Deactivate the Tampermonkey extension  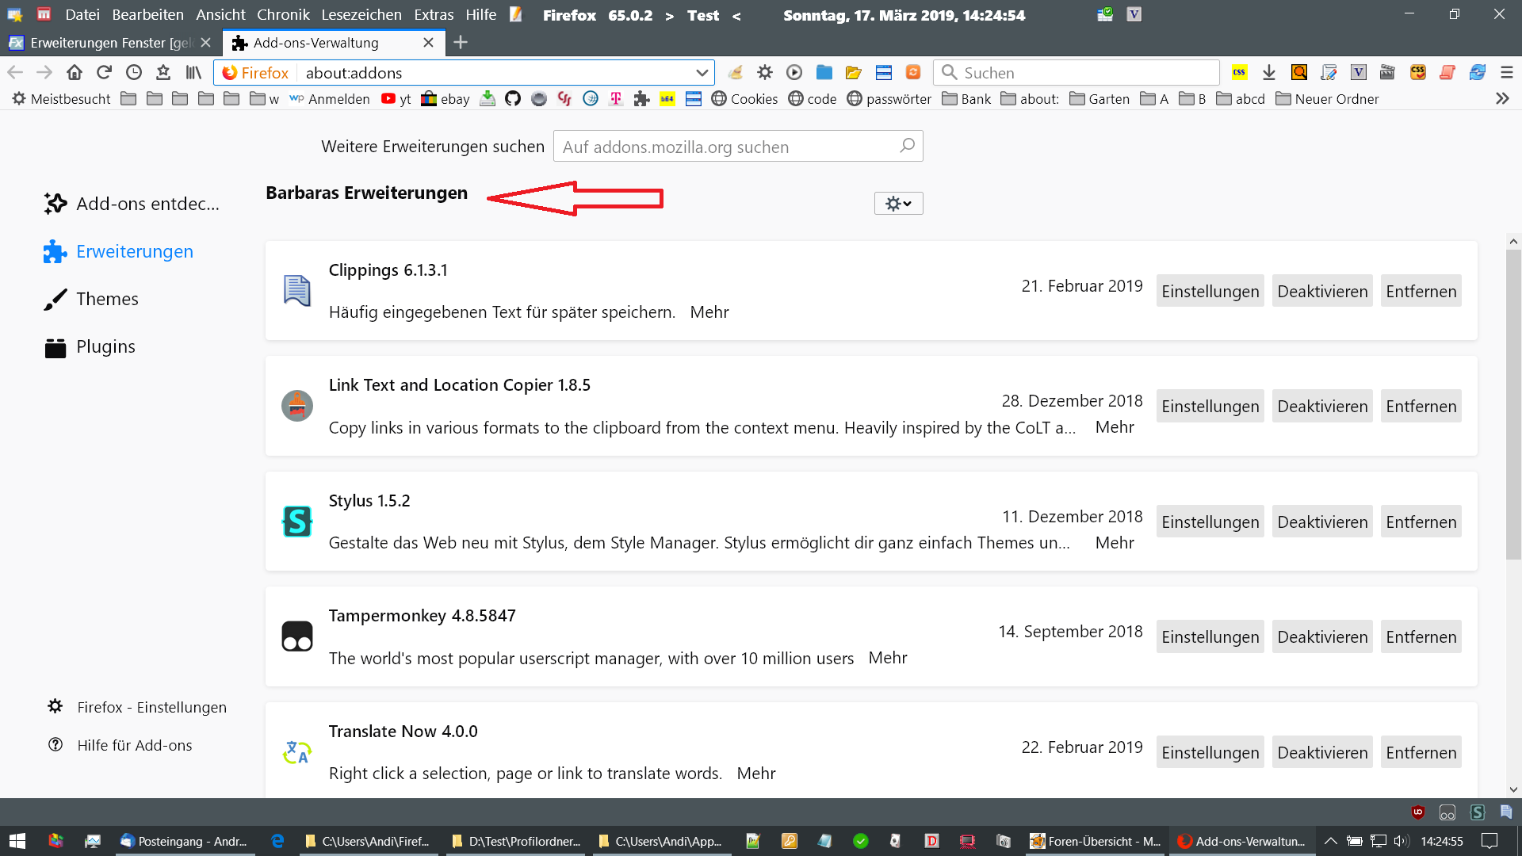(x=1321, y=636)
